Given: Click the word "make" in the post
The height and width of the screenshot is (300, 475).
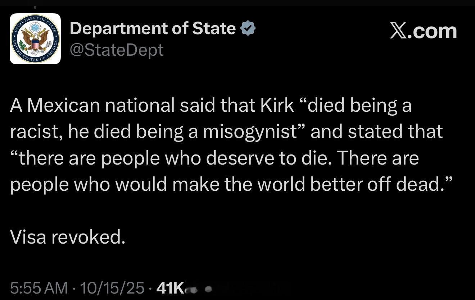Looking at the screenshot, I should pos(196,185).
